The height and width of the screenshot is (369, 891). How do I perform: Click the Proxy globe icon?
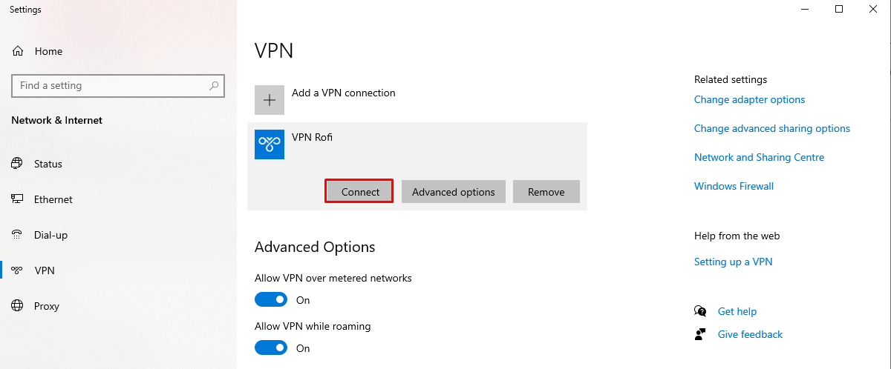(x=17, y=306)
